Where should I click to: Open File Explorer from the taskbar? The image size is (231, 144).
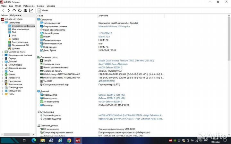click(42, 140)
